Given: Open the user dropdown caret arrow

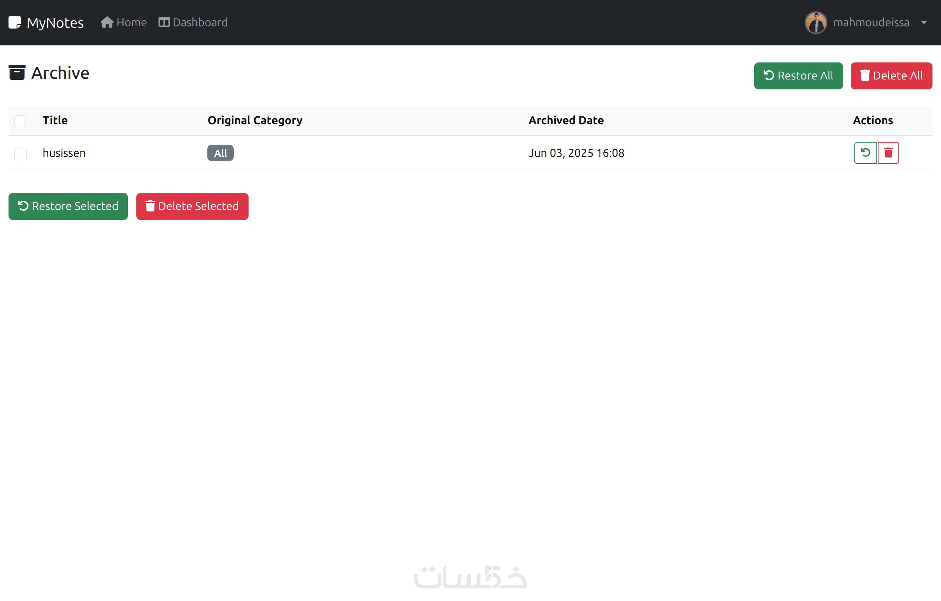Looking at the screenshot, I should [x=924, y=23].
